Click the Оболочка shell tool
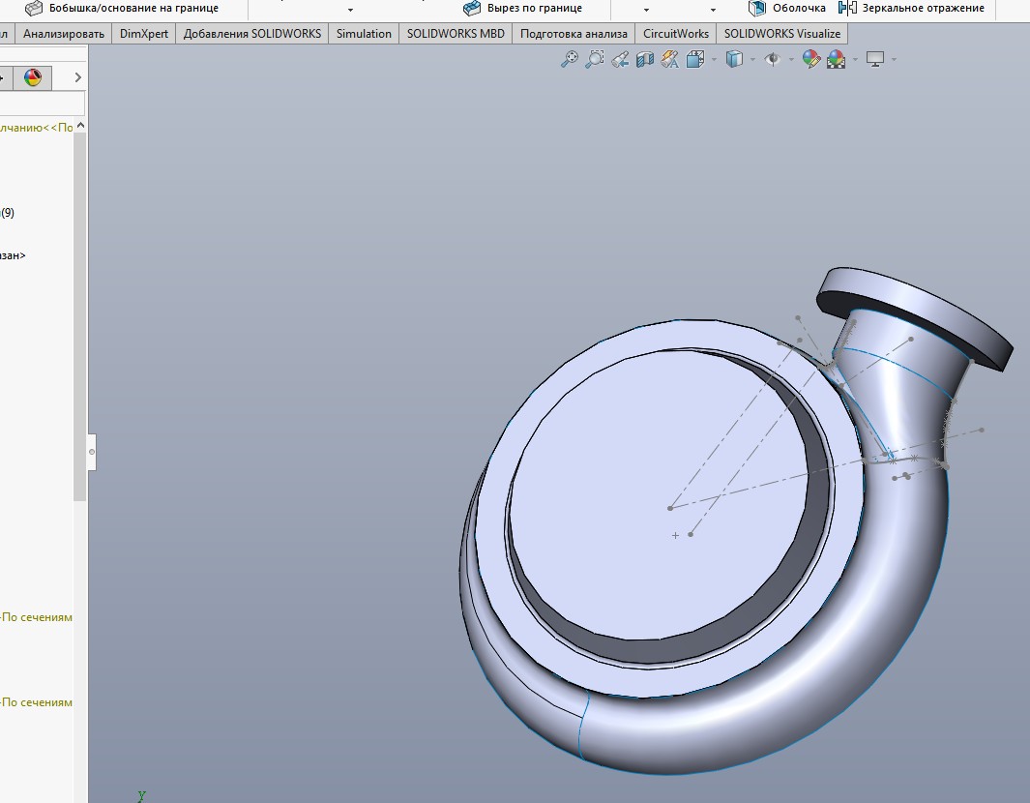The width and height of the screenshot is (1030, 803). pos(787,8)
